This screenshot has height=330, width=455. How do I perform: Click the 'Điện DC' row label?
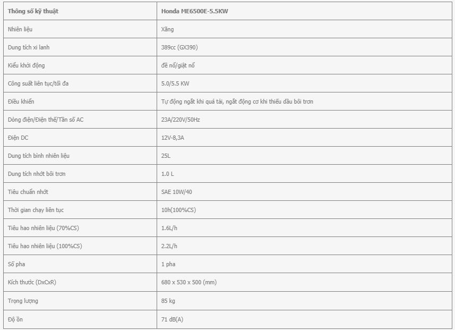point(18,138)
